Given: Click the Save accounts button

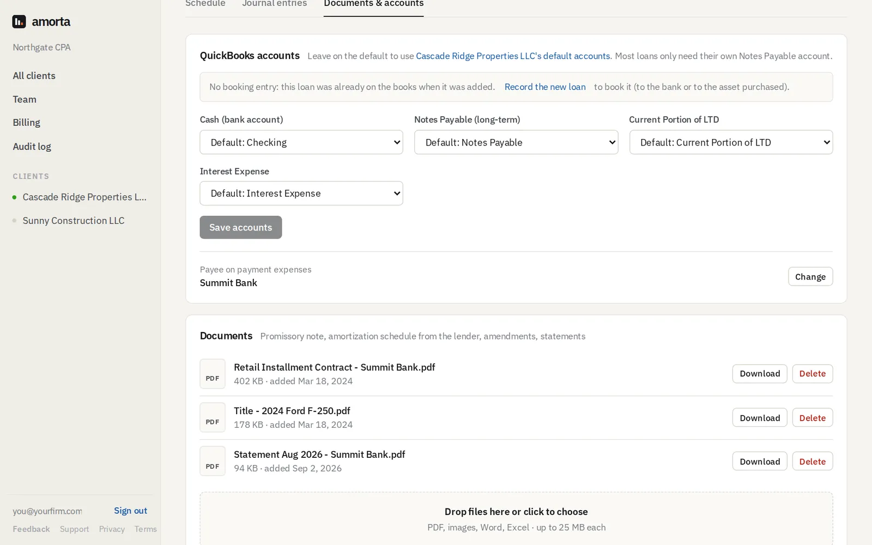Looking at the screenshot, I should (241, 227).
